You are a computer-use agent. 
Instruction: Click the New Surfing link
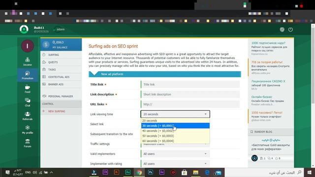coord(57,111)
